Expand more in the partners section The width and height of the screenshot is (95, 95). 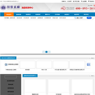(92, 58)
